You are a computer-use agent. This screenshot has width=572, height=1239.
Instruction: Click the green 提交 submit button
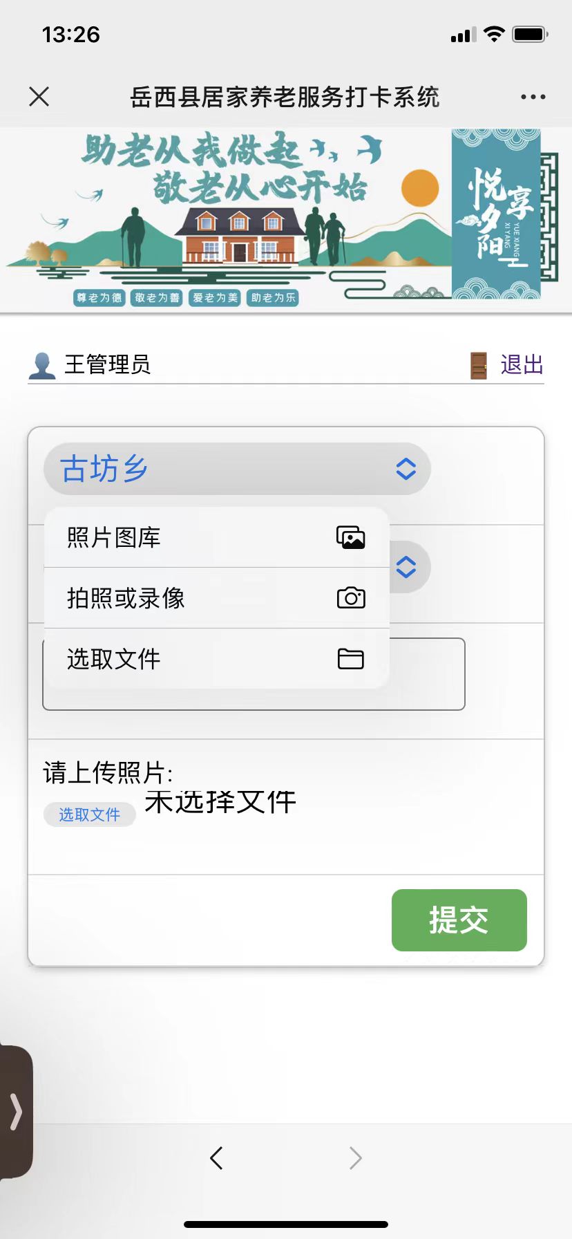[459, 920]
